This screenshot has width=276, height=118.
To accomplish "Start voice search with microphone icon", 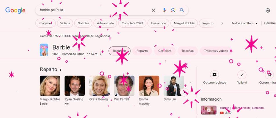I will click(x=164, y=10).
